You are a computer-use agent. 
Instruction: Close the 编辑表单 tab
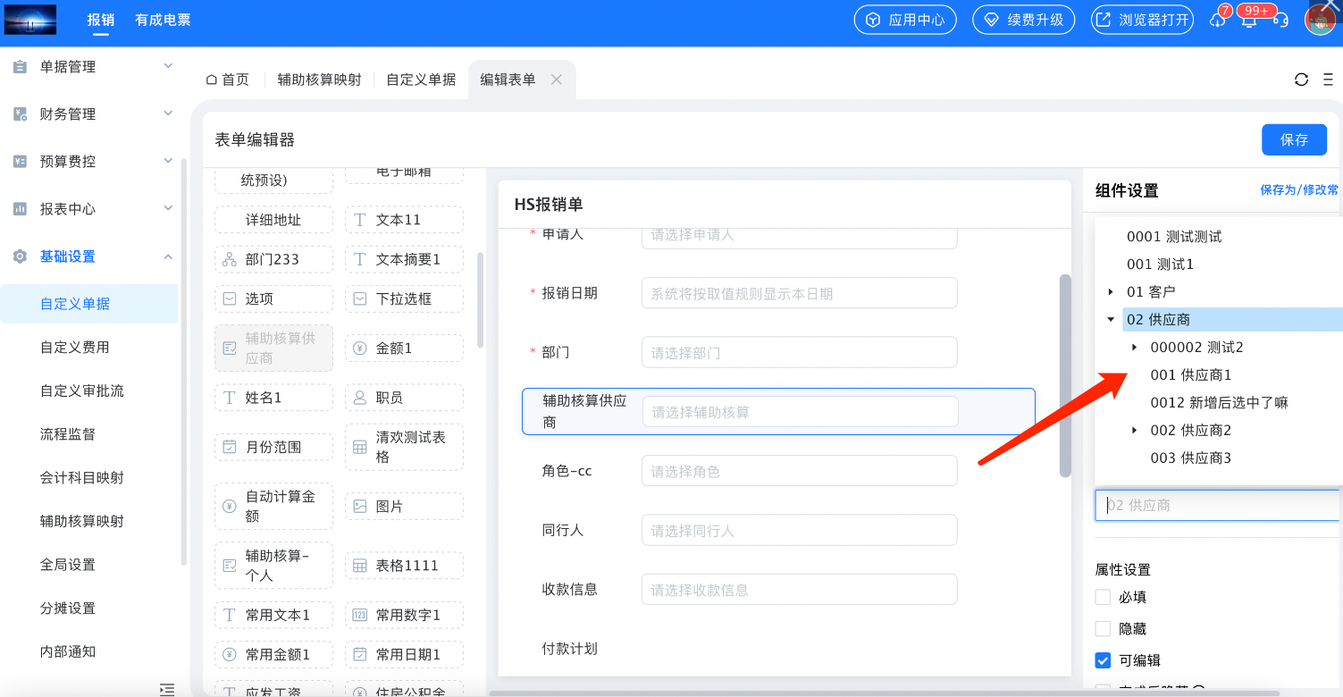[x=556, y=80]
